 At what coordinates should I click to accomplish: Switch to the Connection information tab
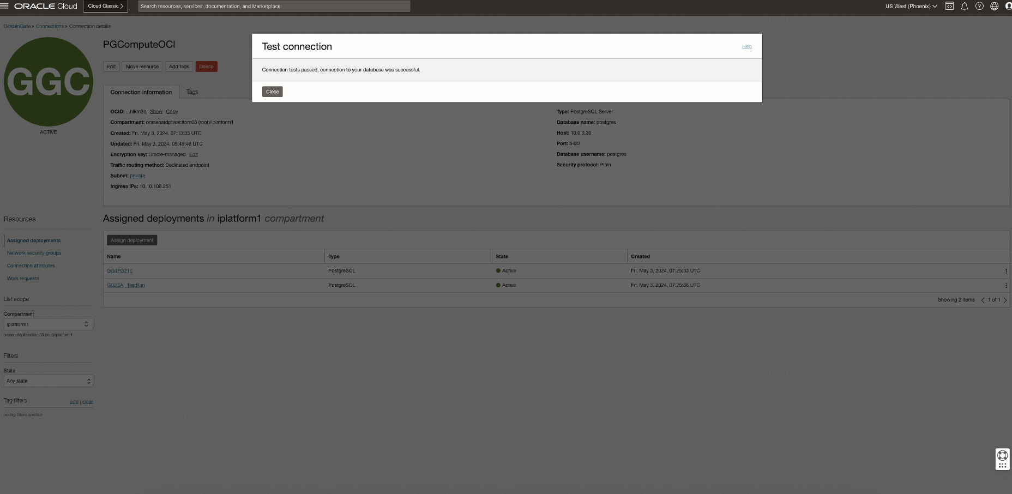click(141, 92)
